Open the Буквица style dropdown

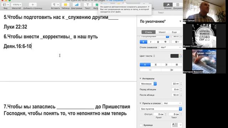click(176, 125)
